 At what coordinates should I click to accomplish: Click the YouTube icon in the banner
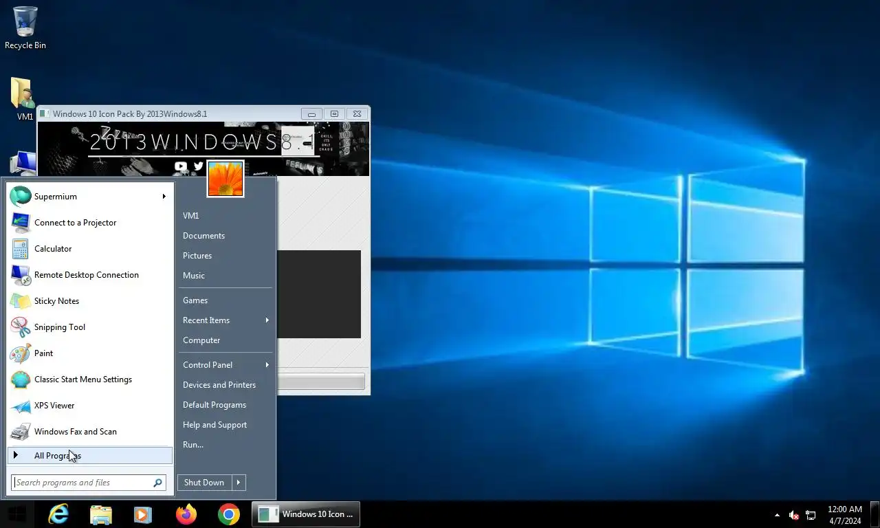pyautogui.click(x=181, y=166)
